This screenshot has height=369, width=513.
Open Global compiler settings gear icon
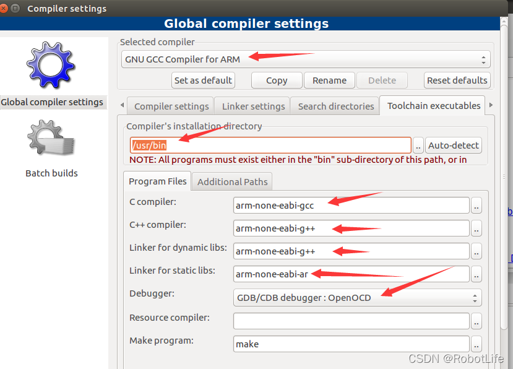point(51,65)
